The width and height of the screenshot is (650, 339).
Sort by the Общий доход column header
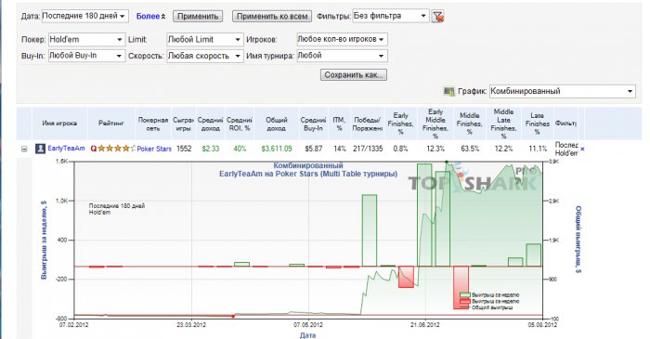coord(277,124)
